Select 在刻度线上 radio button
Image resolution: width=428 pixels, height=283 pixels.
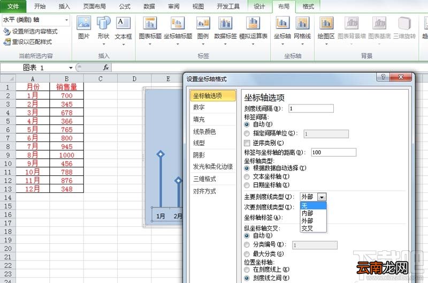[247, 270]
